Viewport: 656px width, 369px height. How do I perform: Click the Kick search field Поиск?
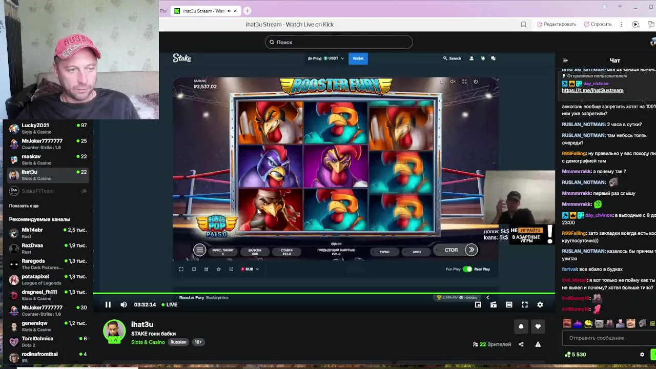[339, 42]
